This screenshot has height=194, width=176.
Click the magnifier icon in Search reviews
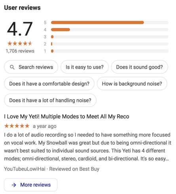click(x=12, y=67)
